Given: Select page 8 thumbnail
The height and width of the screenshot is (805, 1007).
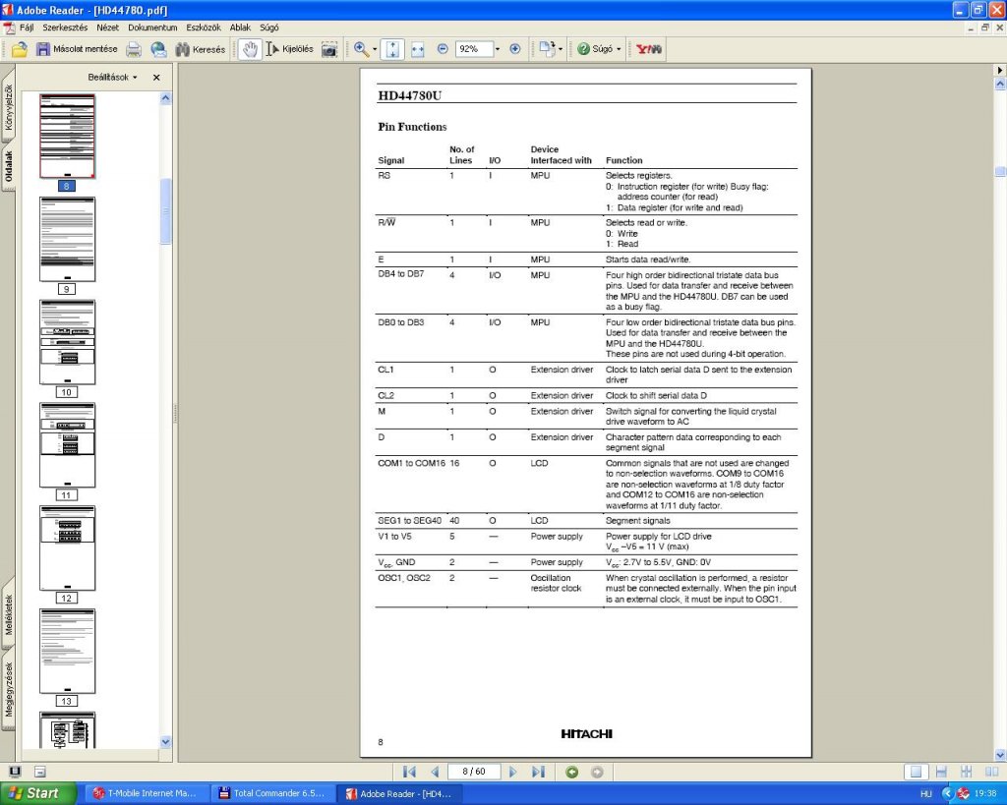Looking at the screenshot, I should pos(68,136).
